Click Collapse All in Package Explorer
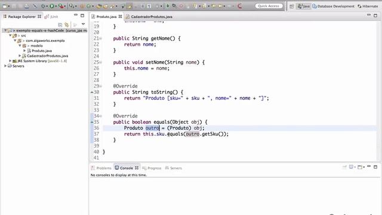The image size is (382, 215). [60, 24]
